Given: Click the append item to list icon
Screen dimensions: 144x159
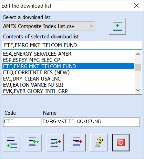Looking at the screenshot, I should (12, 143).
